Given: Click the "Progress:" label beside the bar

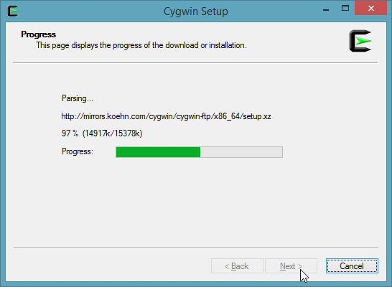Looking at the screenshot, I should (x=78, y=151).
